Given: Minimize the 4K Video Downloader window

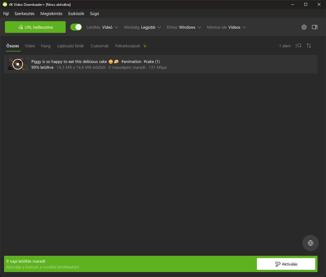Looking at the screenshot, I should tap(293, 4).
